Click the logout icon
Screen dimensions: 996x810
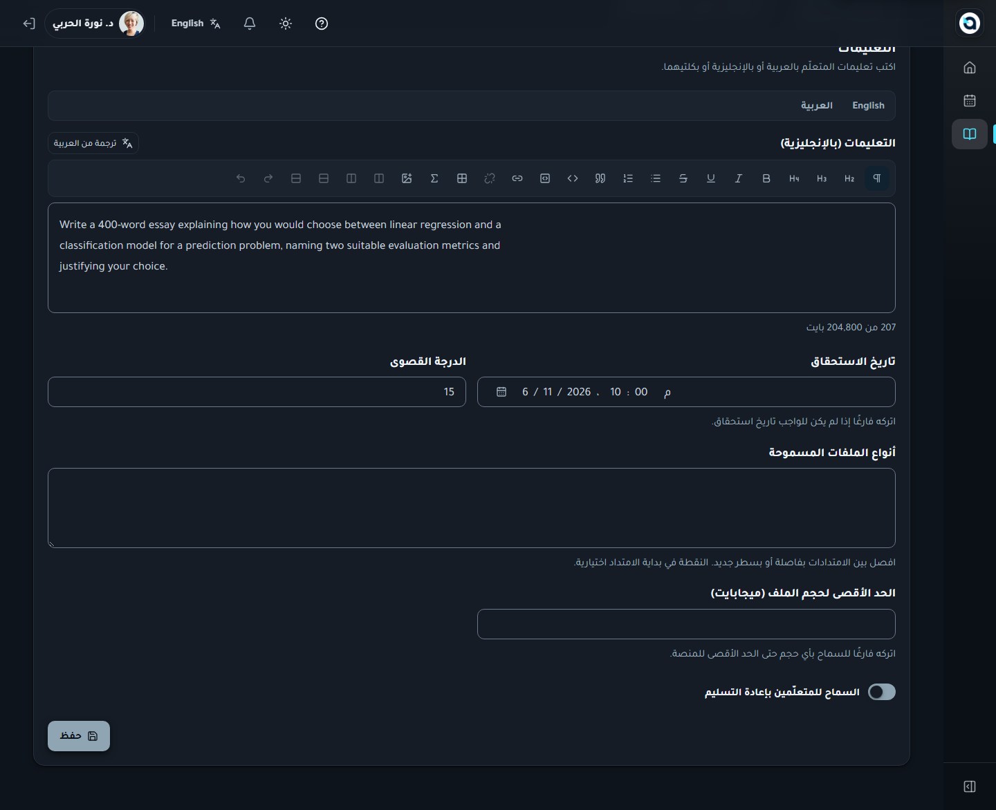[28, 23]
